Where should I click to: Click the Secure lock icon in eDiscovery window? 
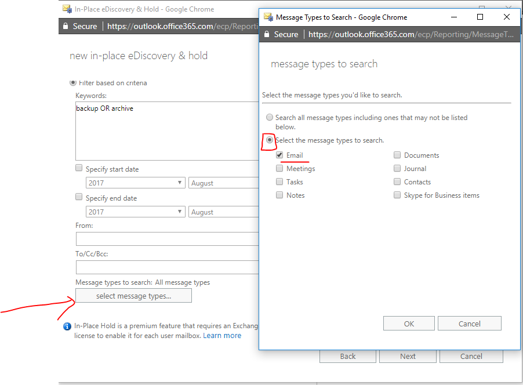(66, 26)
